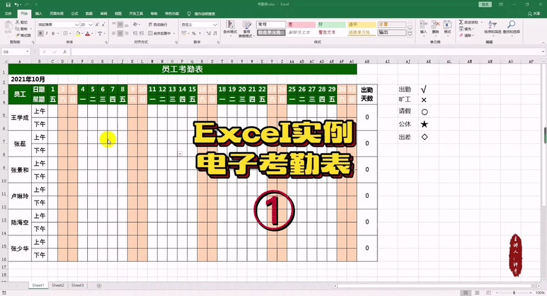This screenshot has height=296, width=547.
Task: Toggle Wrap Text (自动换行)
Action: click(x=158, y=25)
